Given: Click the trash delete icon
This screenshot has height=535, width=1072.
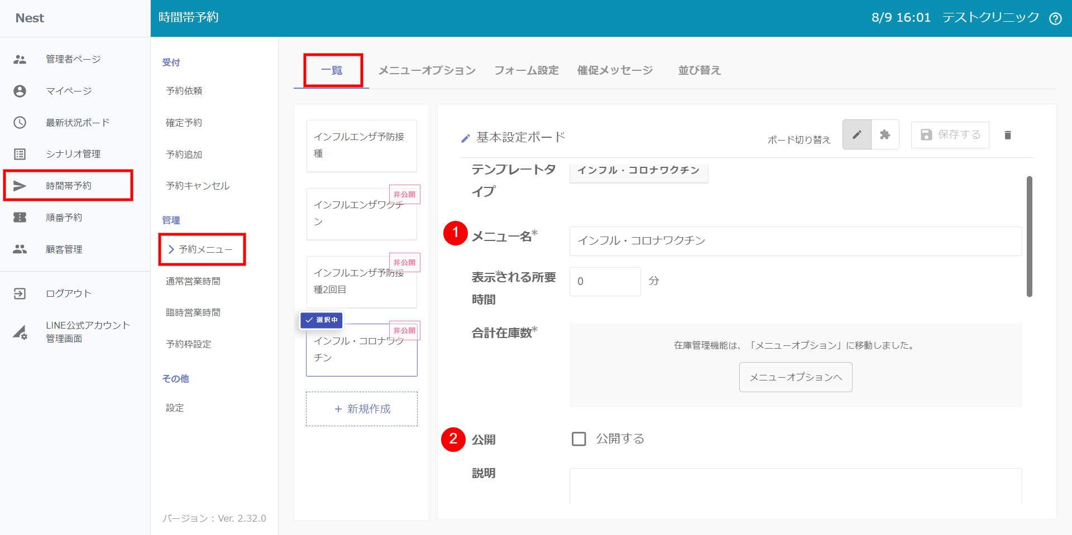Looking at the screenshot, I should pos(1007,135).
